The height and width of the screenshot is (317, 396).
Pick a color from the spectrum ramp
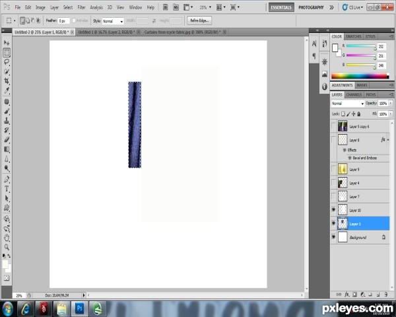(360, 75)
